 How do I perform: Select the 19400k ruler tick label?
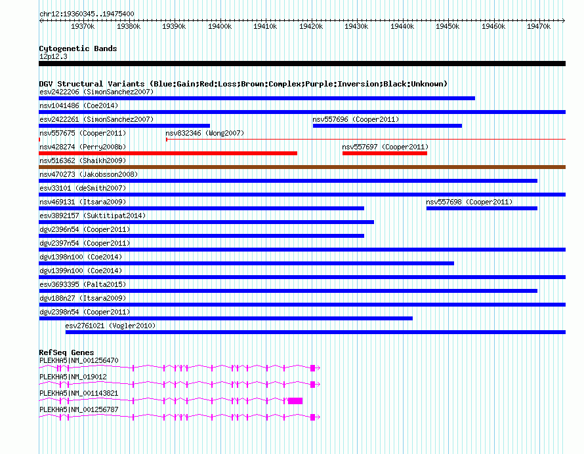point(220,26)
